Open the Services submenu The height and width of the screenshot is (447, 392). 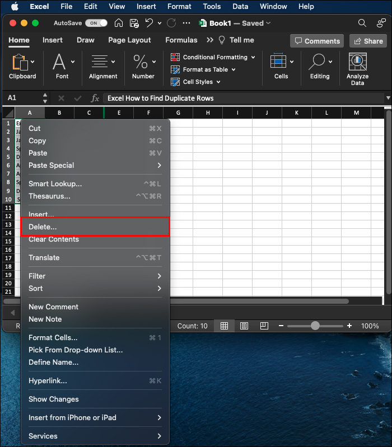pyautogui.click(x=95, y=436)
